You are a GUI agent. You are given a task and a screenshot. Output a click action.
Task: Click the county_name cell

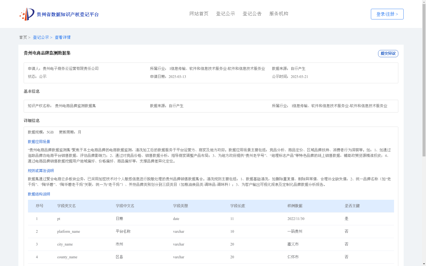click(67, 257)
